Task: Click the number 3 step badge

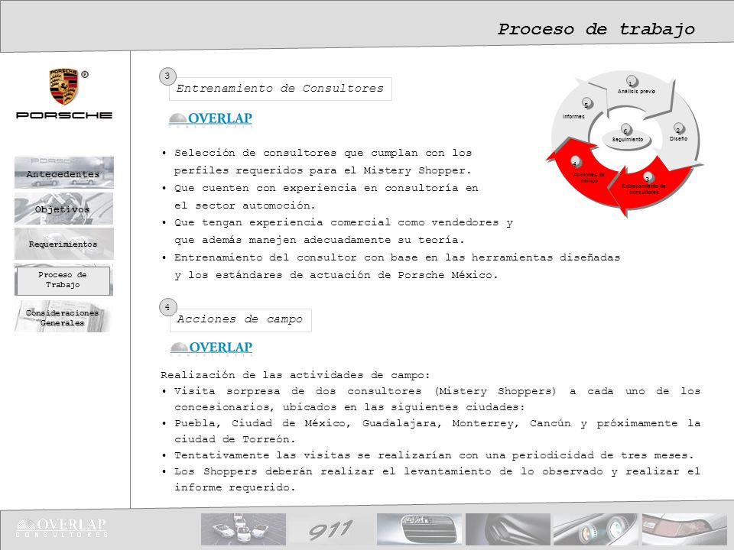Action: click(167, 76)
